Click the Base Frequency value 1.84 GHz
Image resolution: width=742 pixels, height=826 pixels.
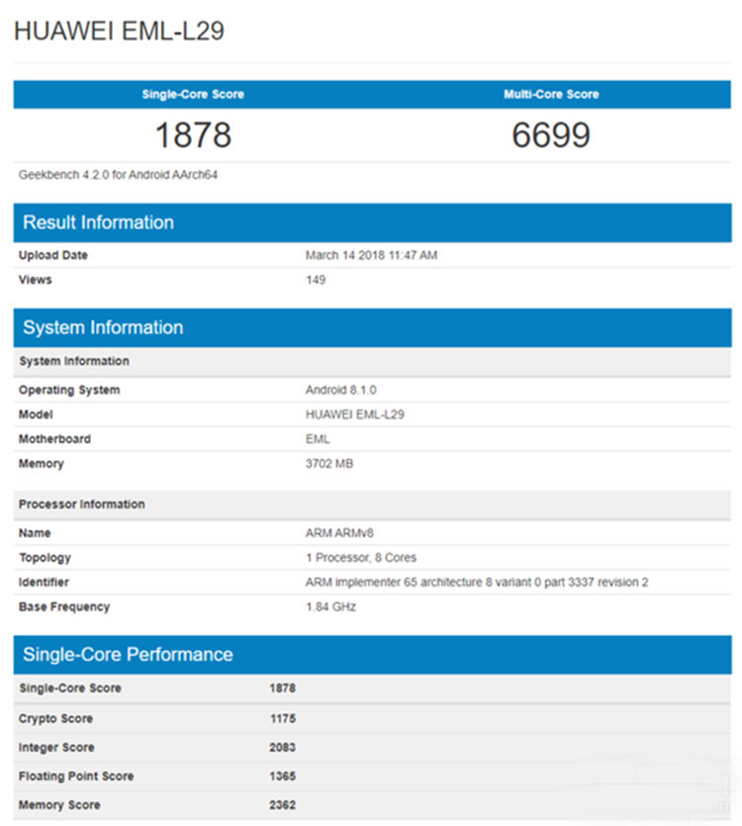(330, 606)
